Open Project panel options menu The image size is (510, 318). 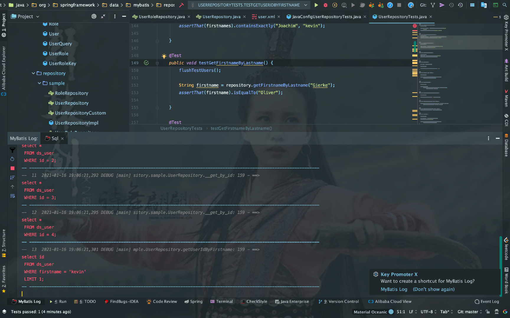pos(115,16)
